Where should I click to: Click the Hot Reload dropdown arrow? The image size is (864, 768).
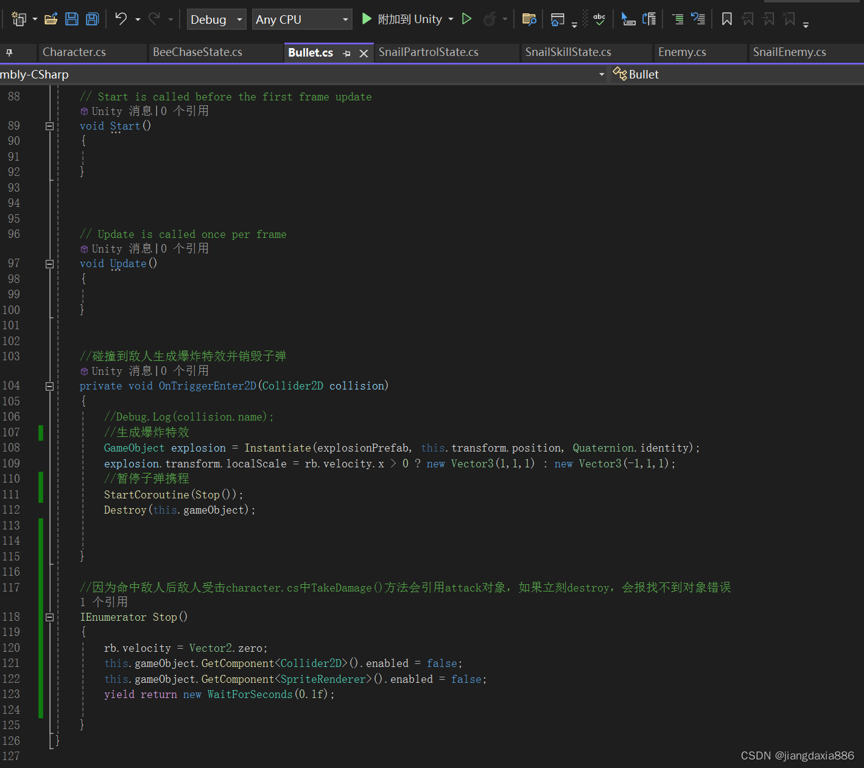click(505, 19)
